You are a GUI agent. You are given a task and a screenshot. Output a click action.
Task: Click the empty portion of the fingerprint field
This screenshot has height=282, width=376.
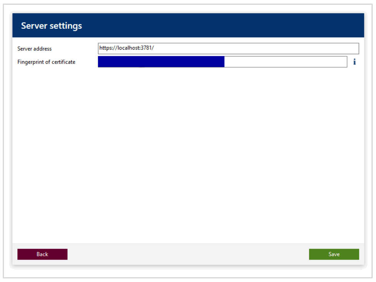(286, 62)
